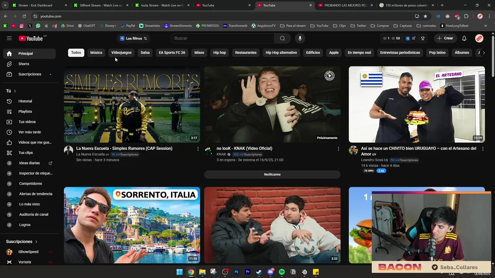This screenshot has width=495, height=278.
Task: Select the EA Sports FC 26 chip
Action: coord(172,53)
